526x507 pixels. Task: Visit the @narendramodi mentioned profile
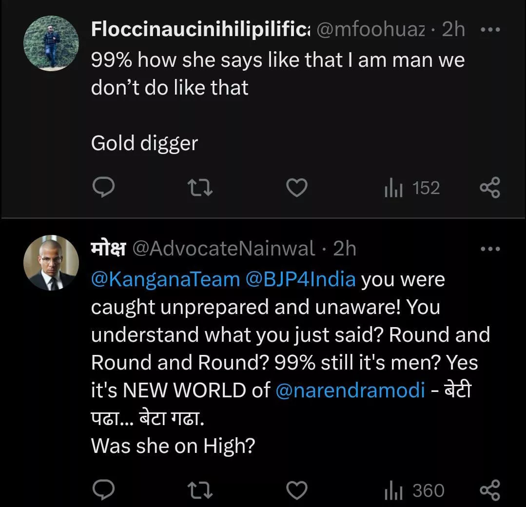(351, 390)
